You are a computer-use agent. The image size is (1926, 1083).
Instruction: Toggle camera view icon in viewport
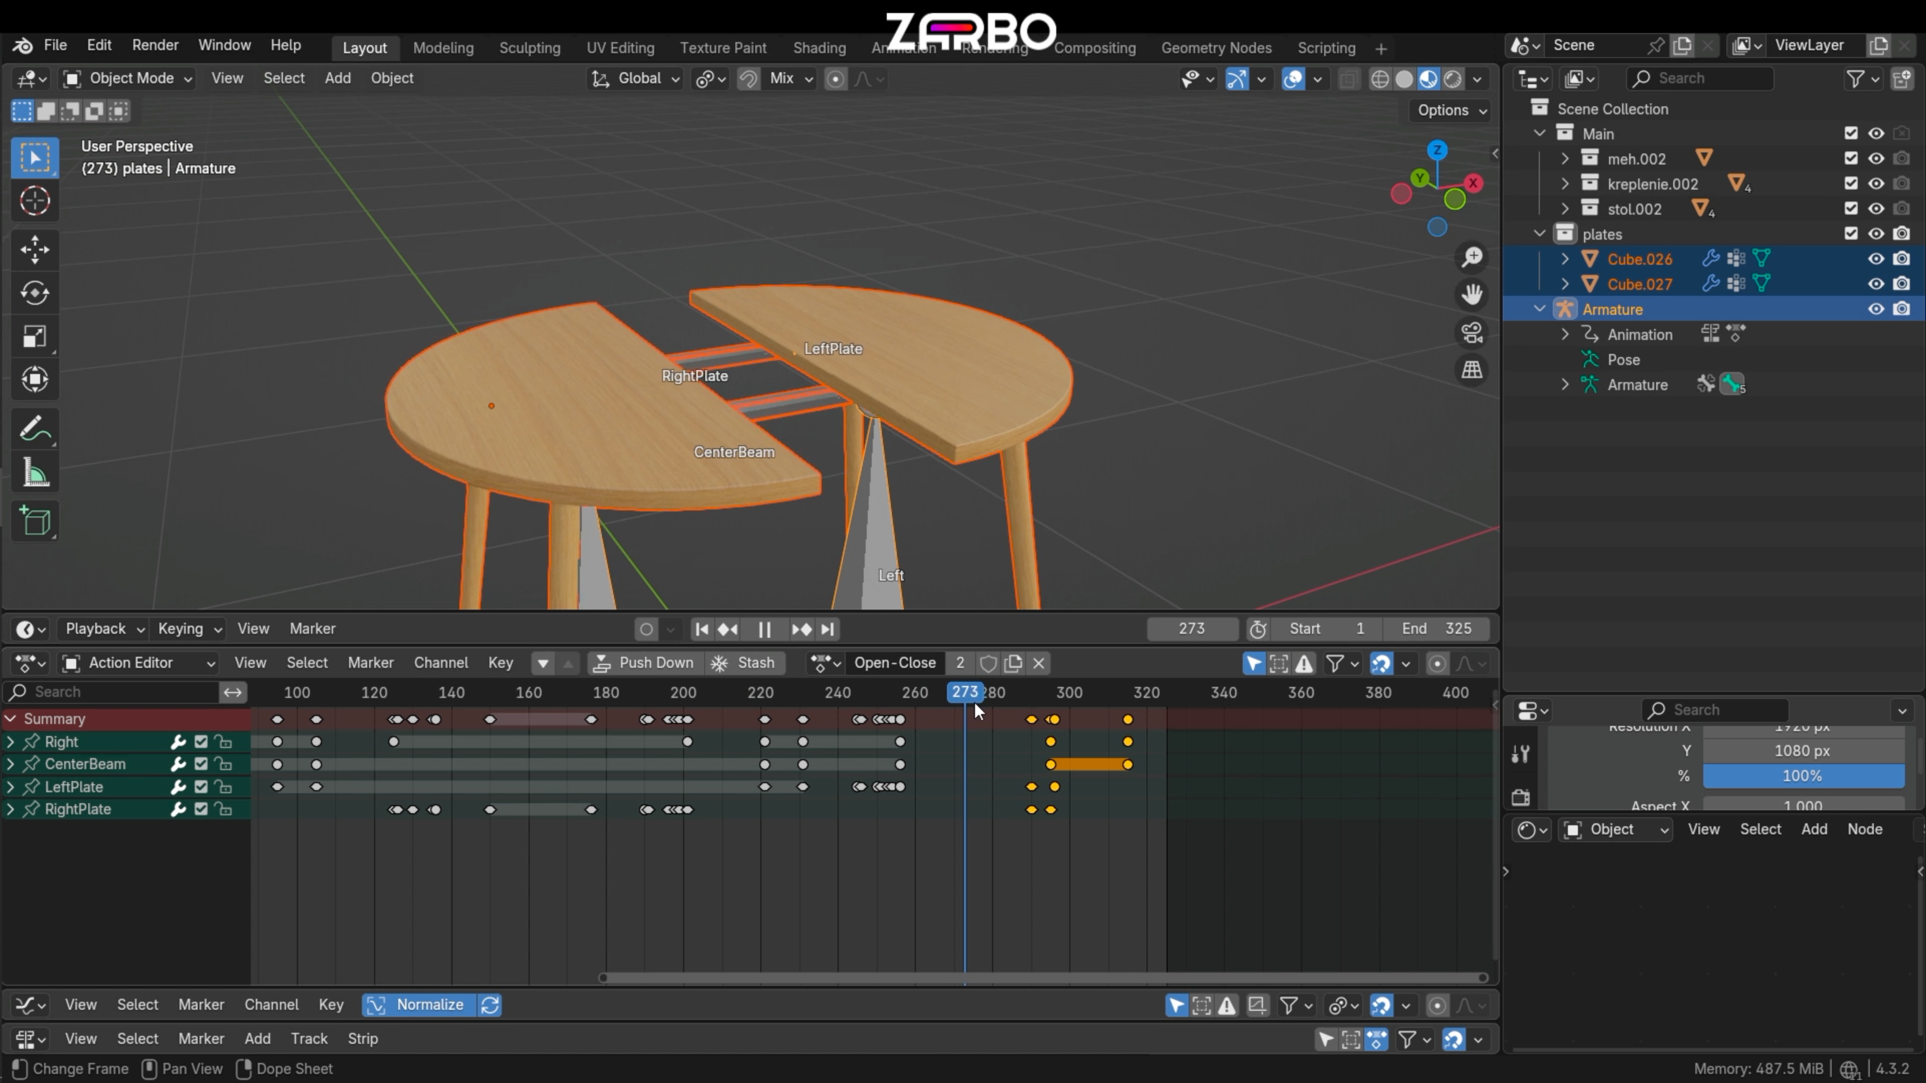(1472, 332)
